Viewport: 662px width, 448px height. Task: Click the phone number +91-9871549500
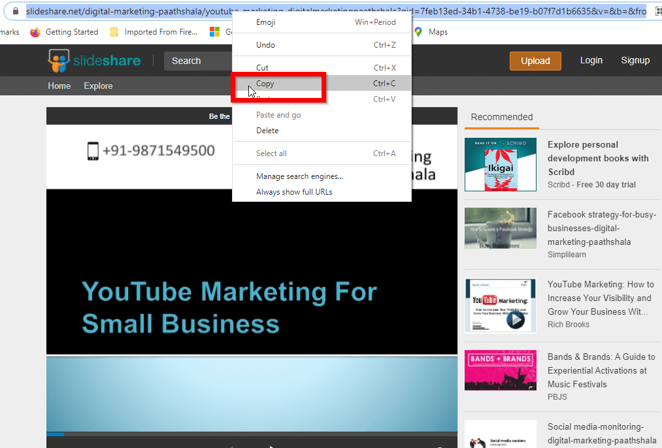pos(159,151)
